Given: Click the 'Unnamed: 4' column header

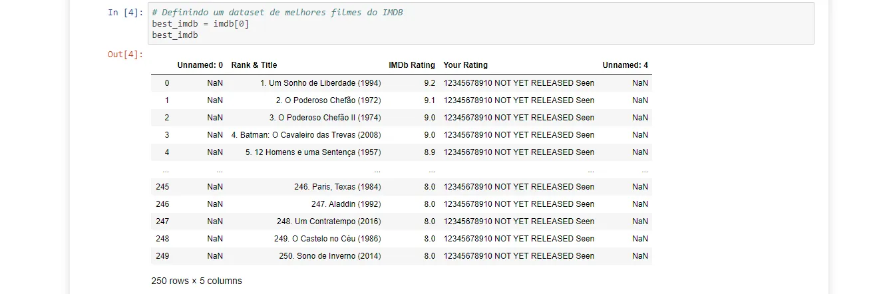Looking at the screenshot, I should click(625, 65).
